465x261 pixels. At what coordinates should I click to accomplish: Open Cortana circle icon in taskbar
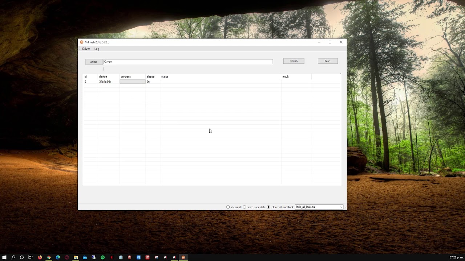pos(22,257)
